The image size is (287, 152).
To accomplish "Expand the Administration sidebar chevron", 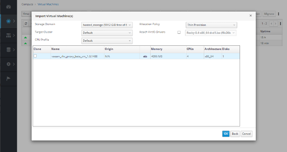I will click(x=14, y=64).
